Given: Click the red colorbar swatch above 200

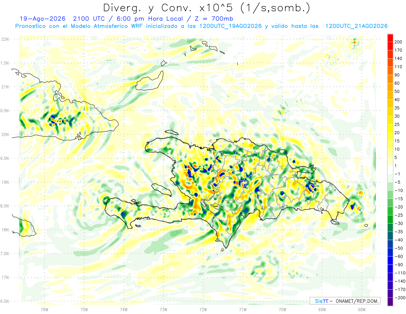Looking at the screenshot, I should [390, 38].
